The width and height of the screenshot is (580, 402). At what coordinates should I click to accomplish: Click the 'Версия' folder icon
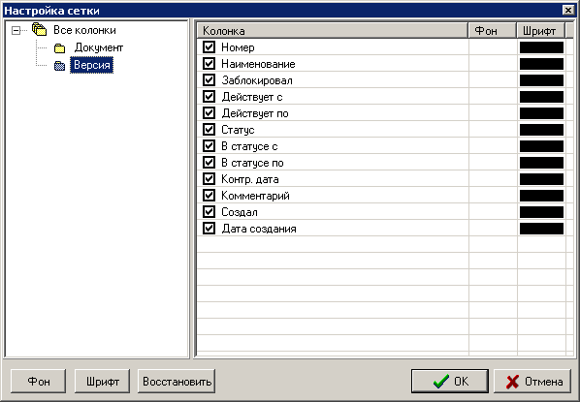pos(59,66)
